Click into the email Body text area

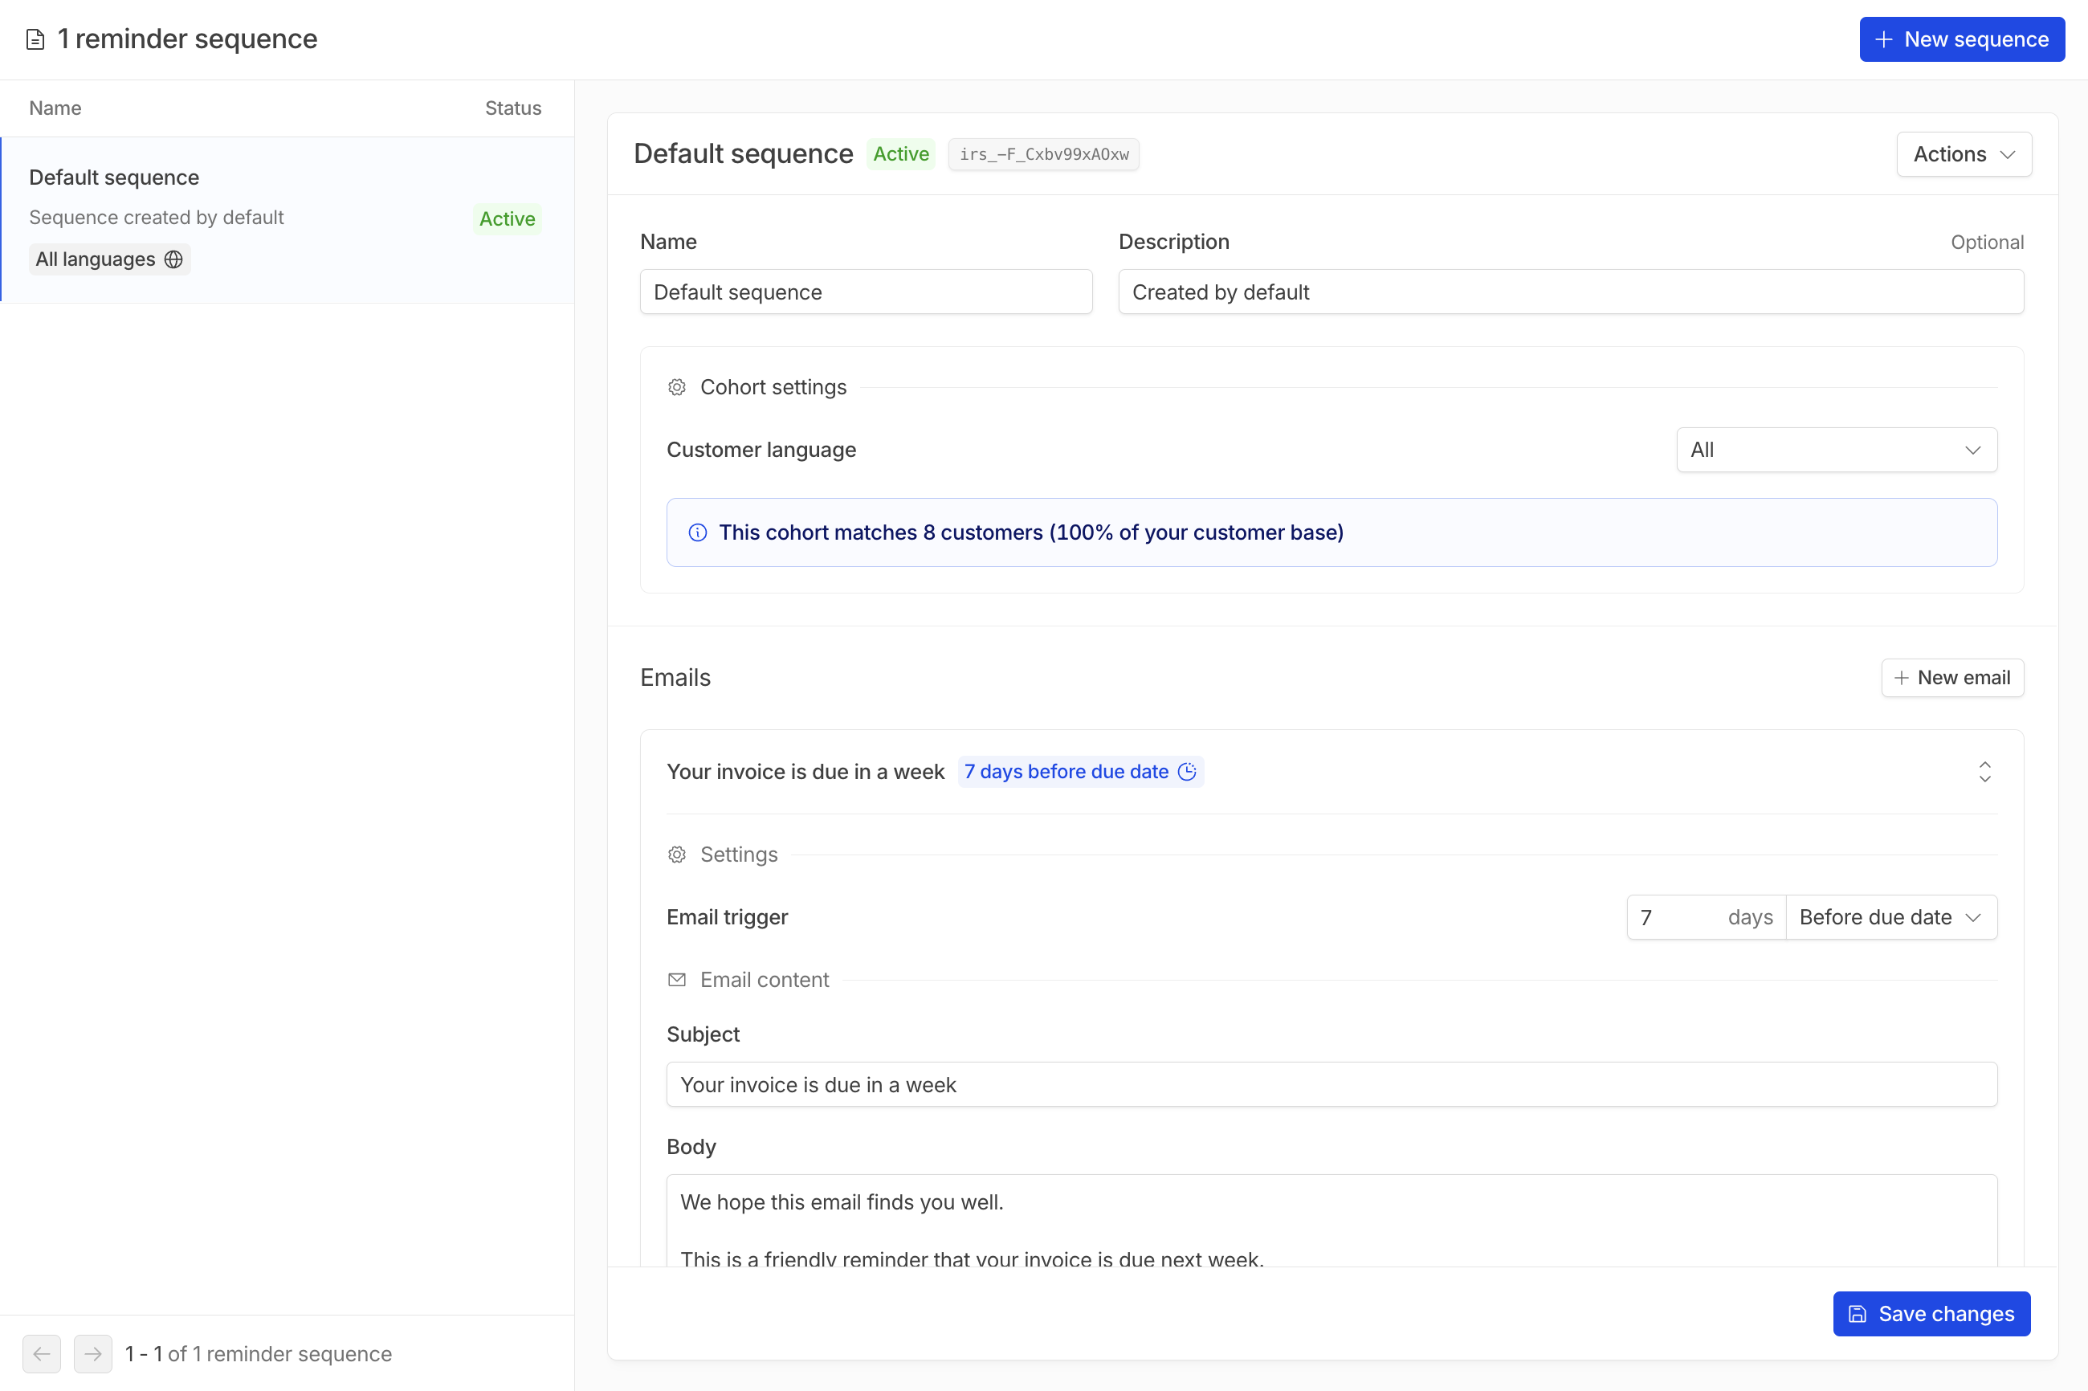(1332, 1221)
